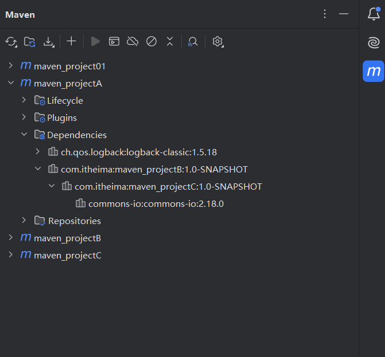Reload all Maven projects
This screenshot has height=357, width=385.
click(11, 41)
